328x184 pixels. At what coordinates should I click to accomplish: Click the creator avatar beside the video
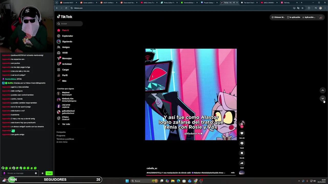[242, 124]
